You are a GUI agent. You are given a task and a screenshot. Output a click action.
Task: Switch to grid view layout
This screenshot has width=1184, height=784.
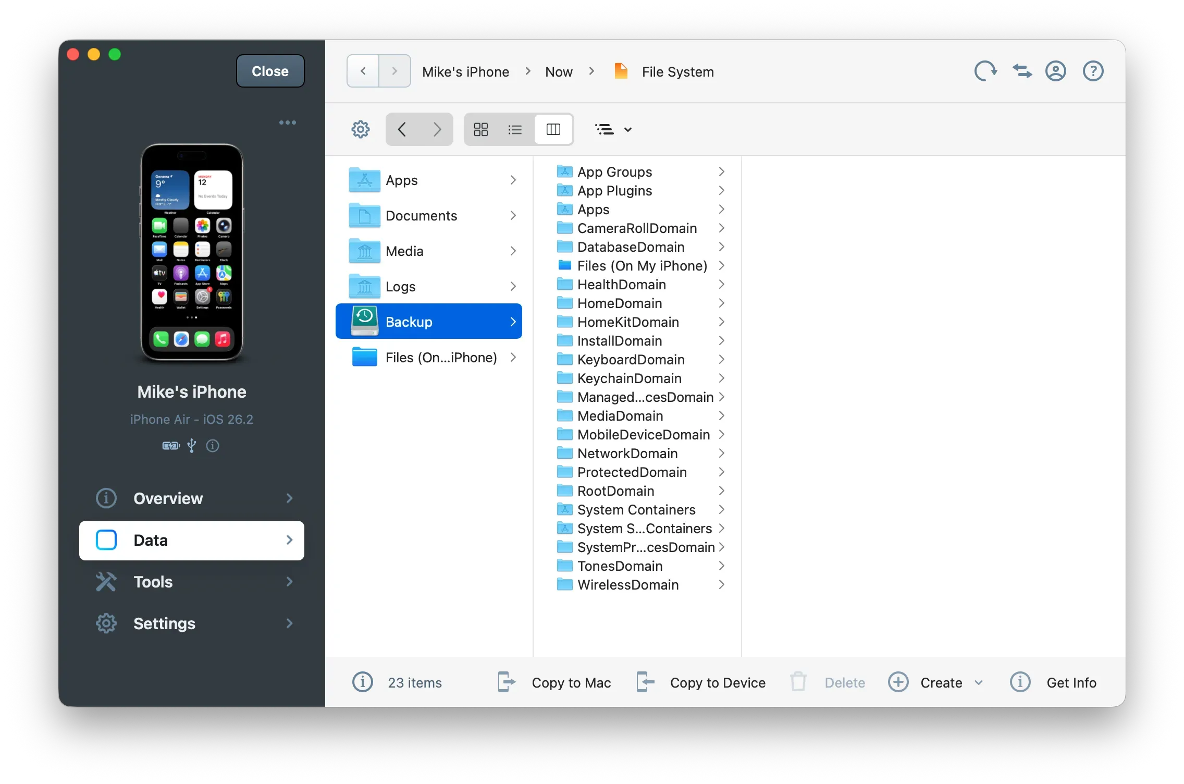480,129
